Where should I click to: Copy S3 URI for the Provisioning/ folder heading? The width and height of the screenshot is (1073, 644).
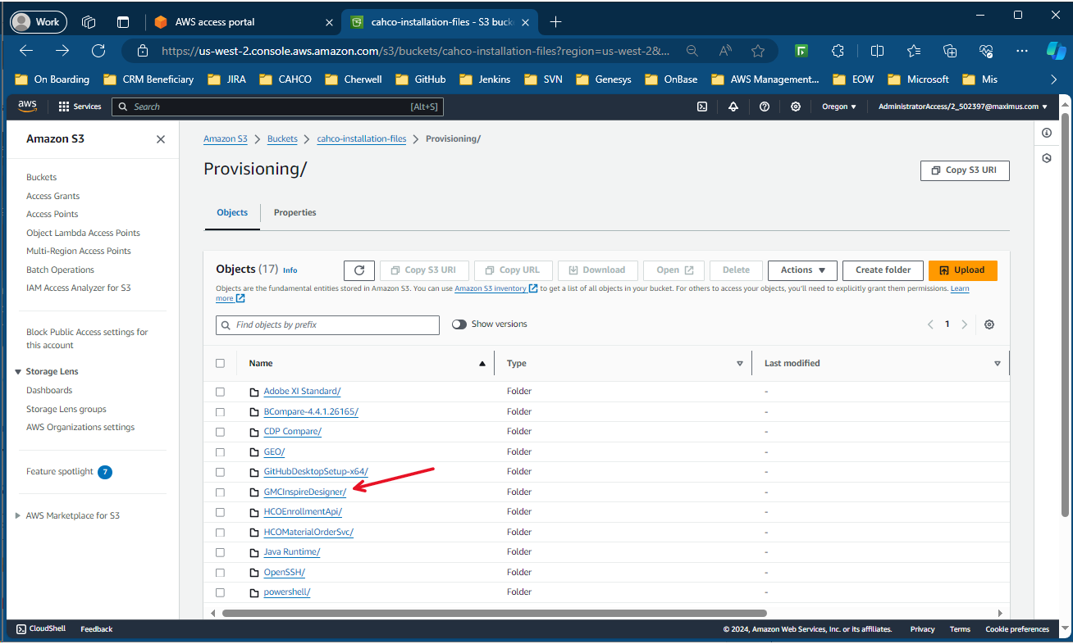coord(965,170)
